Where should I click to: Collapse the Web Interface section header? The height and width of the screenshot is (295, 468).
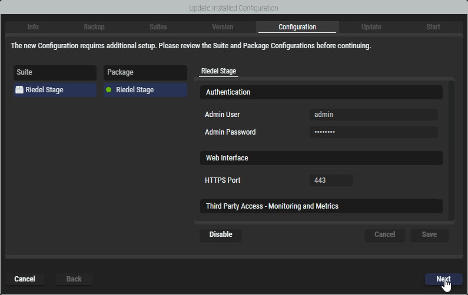pos(321,158)
